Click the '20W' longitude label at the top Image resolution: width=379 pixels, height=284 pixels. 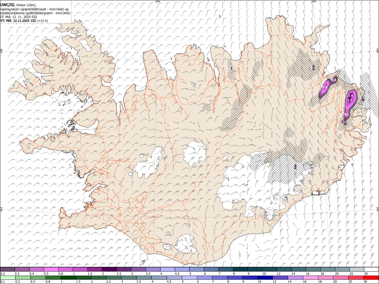158,1
